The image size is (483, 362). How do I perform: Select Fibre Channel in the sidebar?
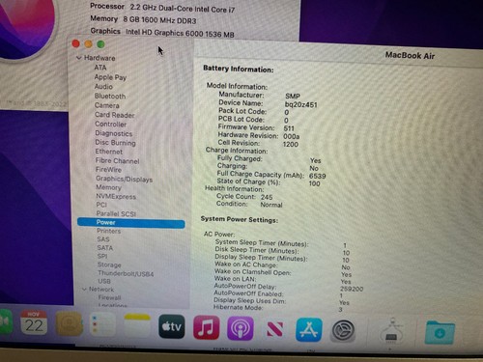118,160
